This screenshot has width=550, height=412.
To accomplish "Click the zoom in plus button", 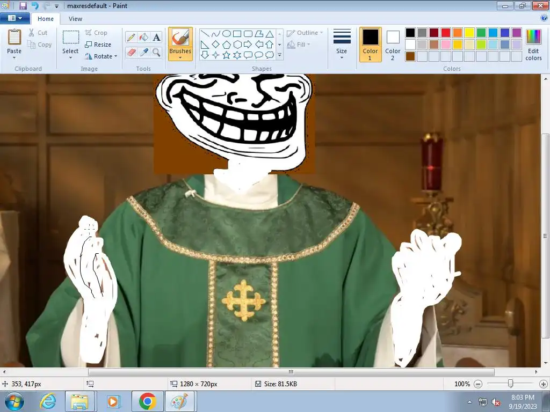I will click(544, 384).
